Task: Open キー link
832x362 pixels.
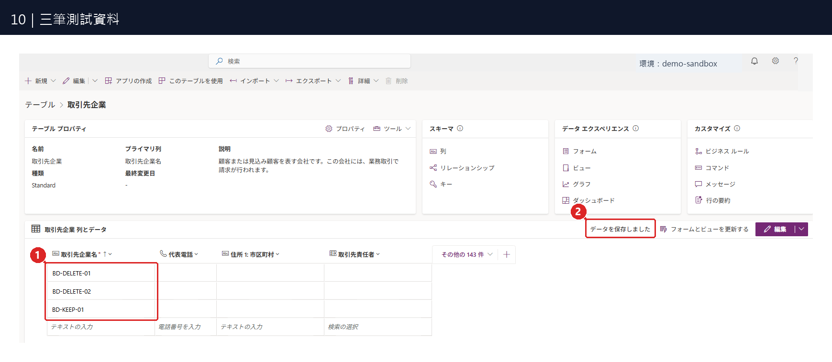Action: click(441, 184)
